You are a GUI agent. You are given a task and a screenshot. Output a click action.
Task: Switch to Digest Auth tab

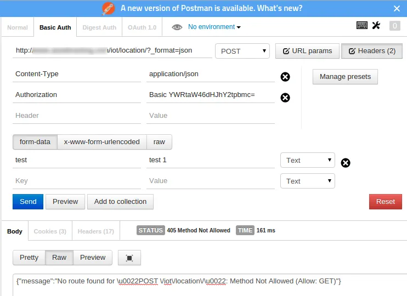coord(99,27)
